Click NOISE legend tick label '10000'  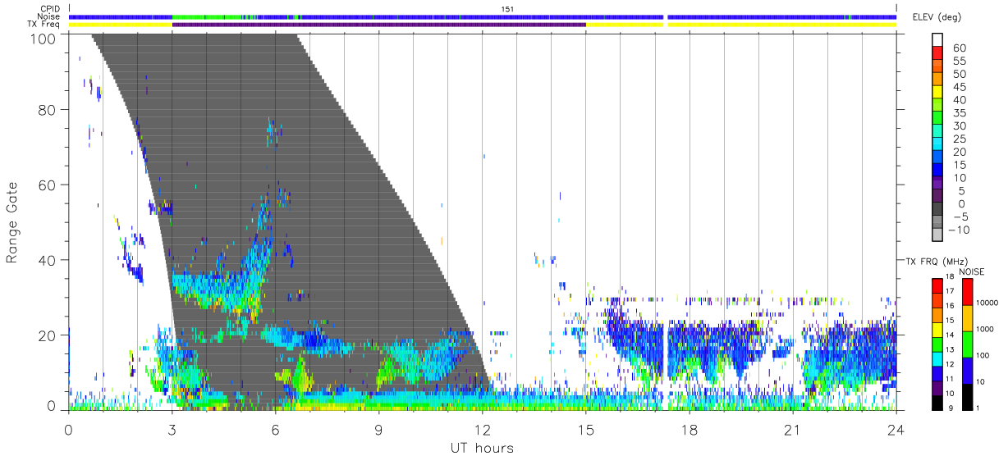tap(987, 303)
